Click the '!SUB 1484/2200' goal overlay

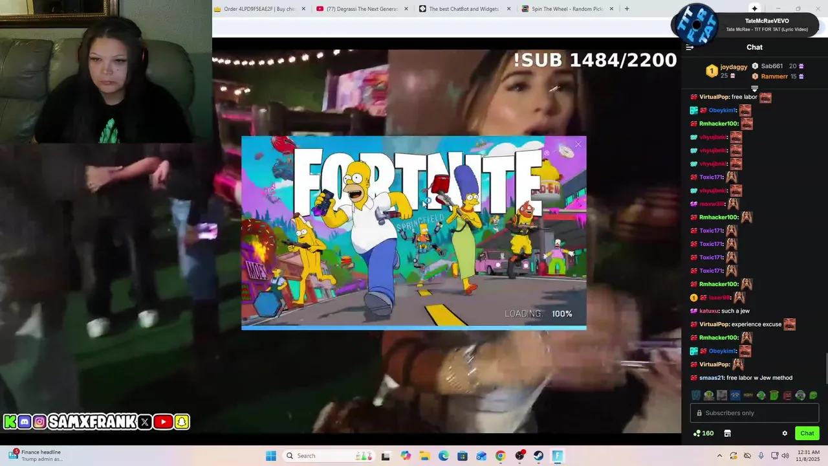[594, 60]
